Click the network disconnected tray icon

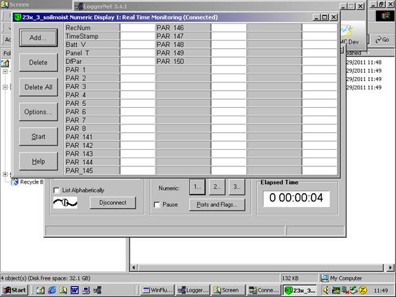pyautogui.click(x=345, y=290)
